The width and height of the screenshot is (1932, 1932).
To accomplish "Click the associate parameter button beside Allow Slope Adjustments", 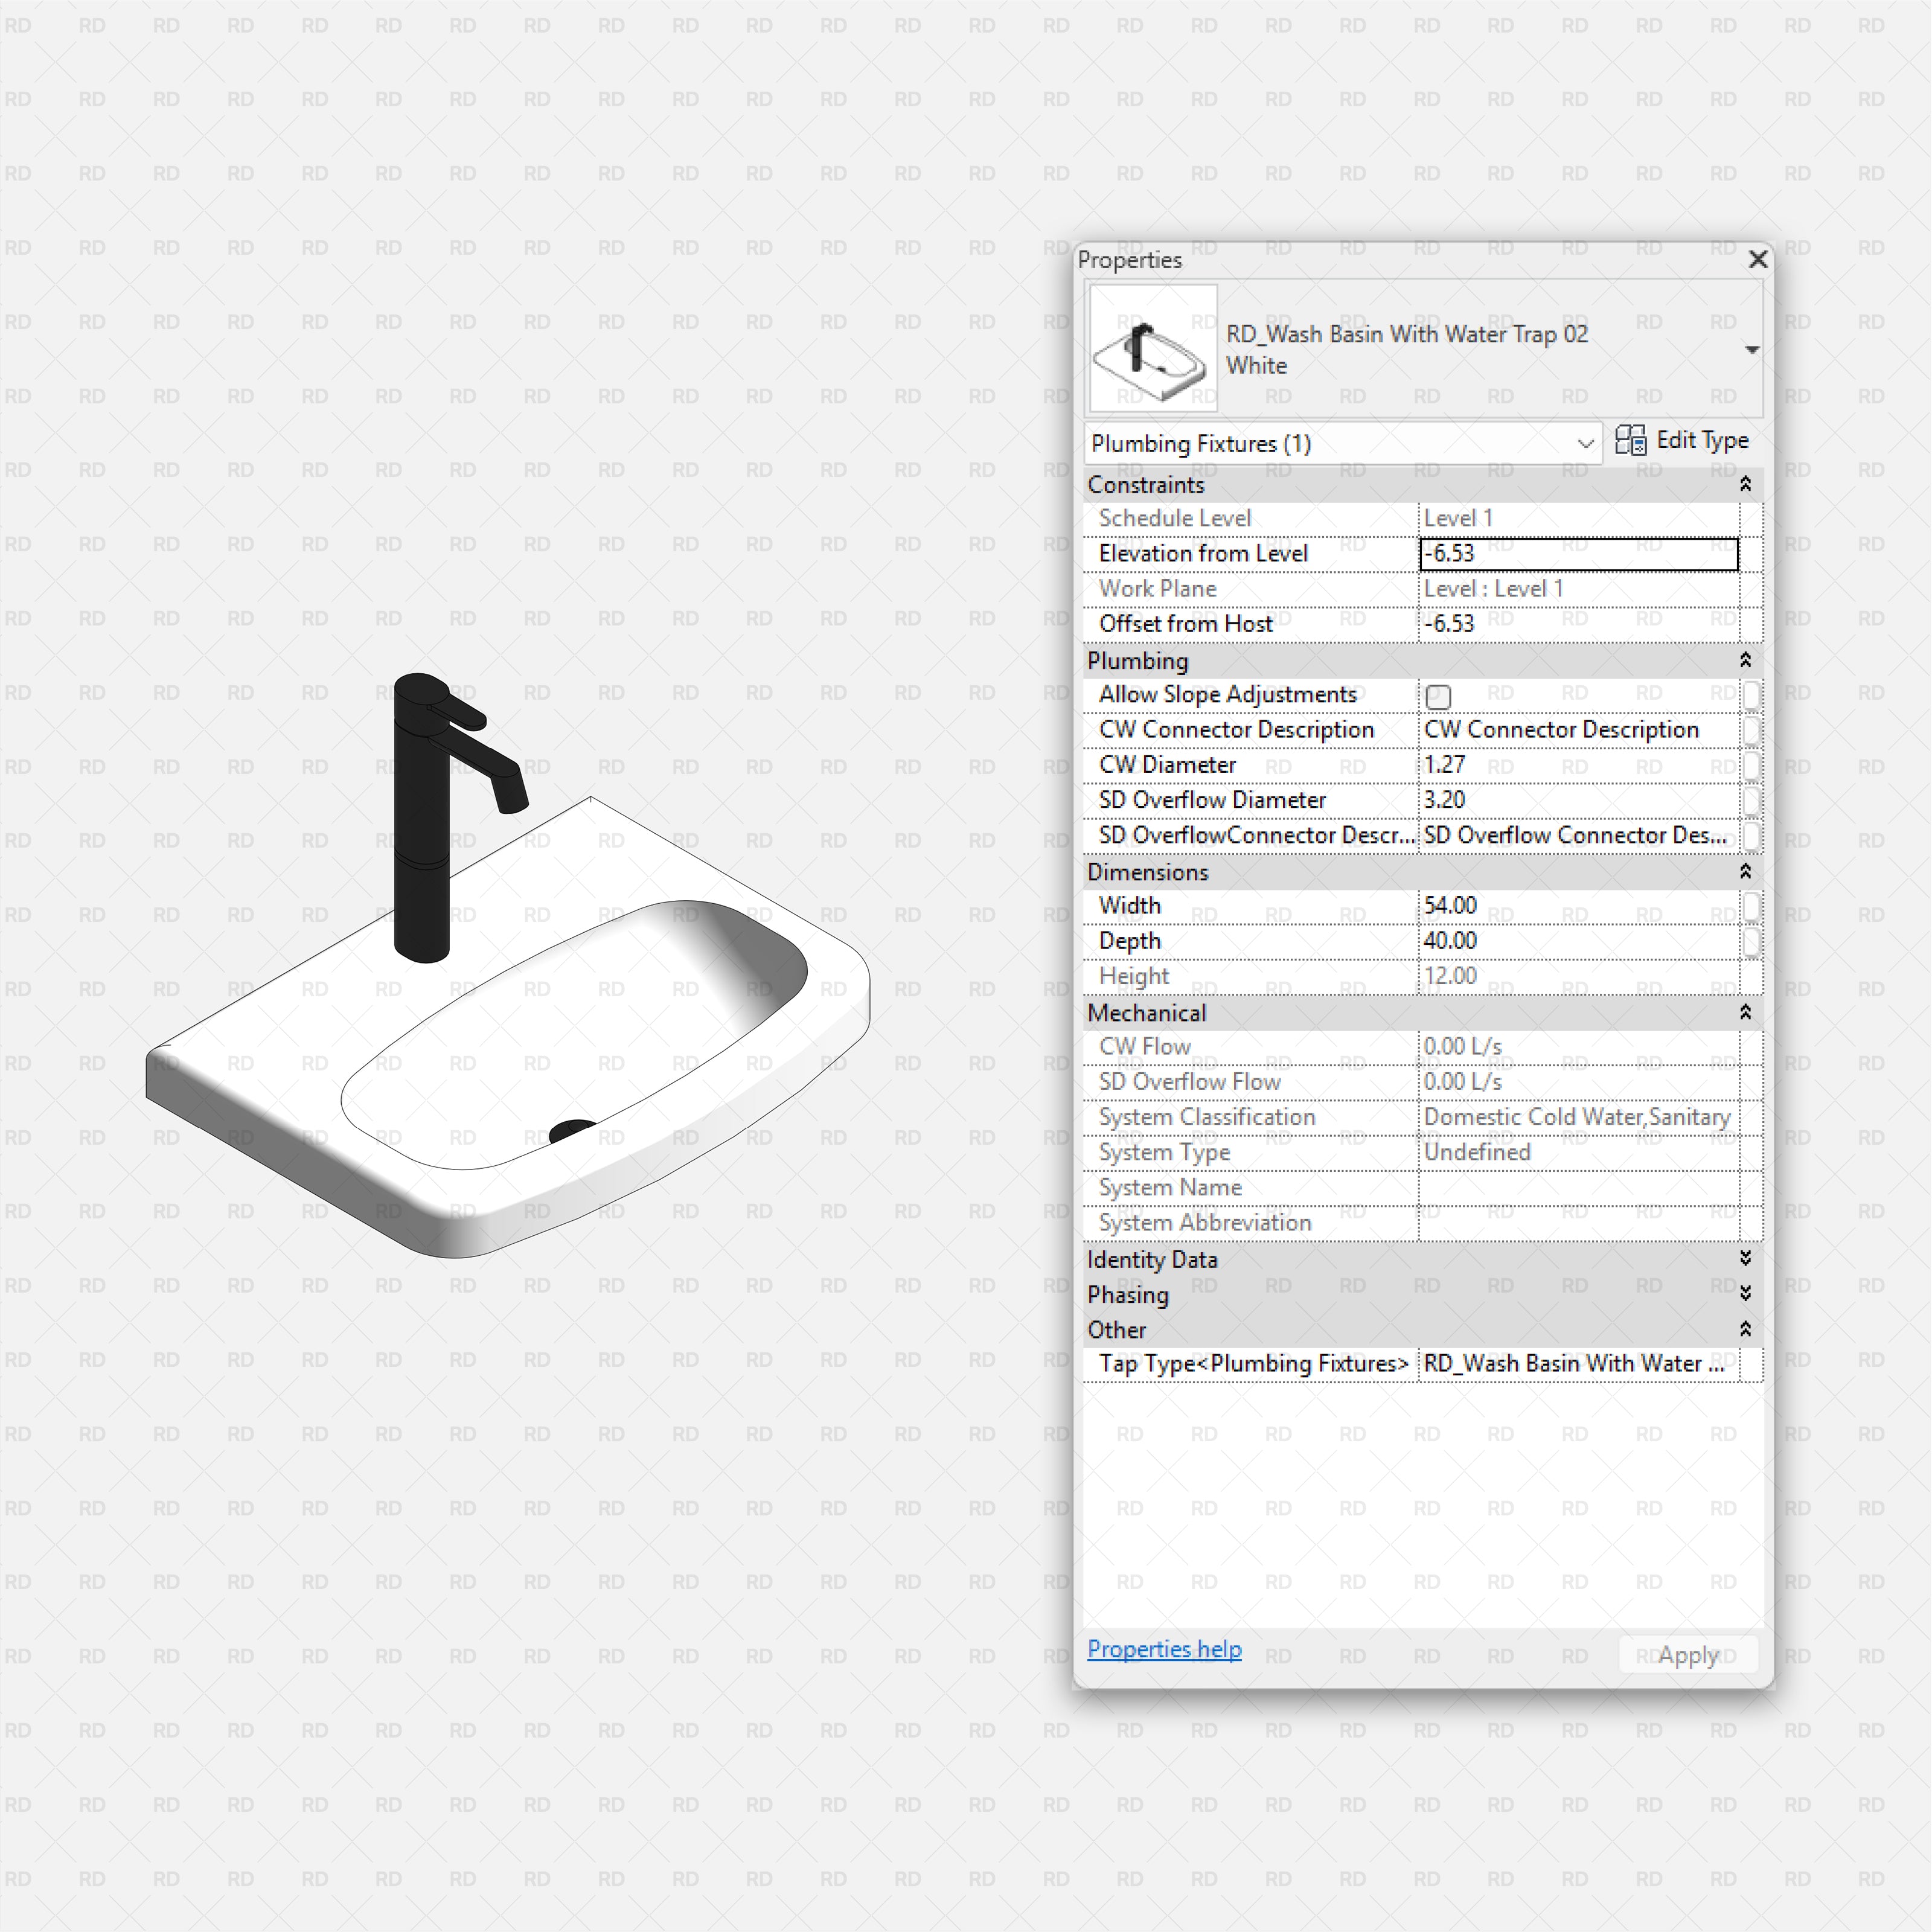I will tap(1752, 694).
